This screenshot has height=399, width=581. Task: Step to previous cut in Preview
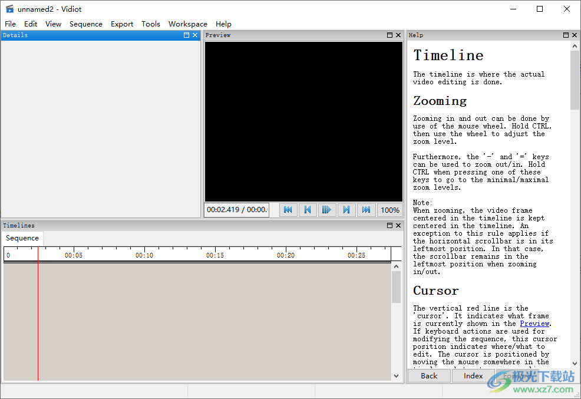pyautogui.click(x=307, y=210)
